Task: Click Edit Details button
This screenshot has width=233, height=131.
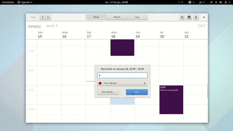Action: pyautogui.click(x=108, y=92)
